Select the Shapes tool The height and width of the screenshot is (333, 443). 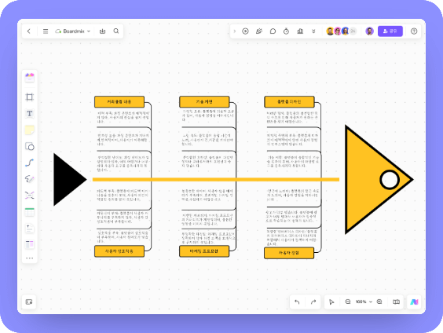30,146
